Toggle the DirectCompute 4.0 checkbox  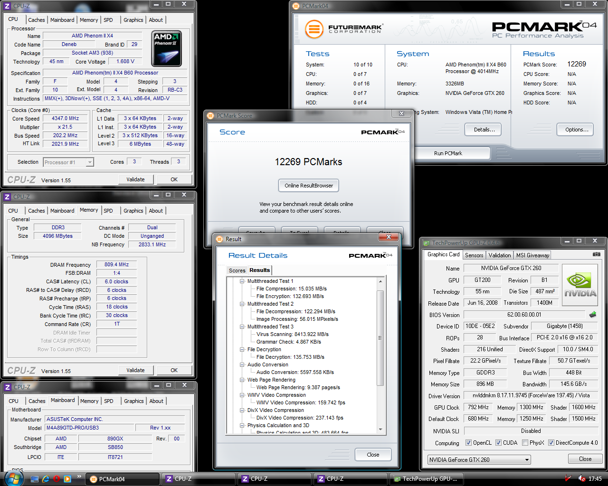[x=551, y=443]
